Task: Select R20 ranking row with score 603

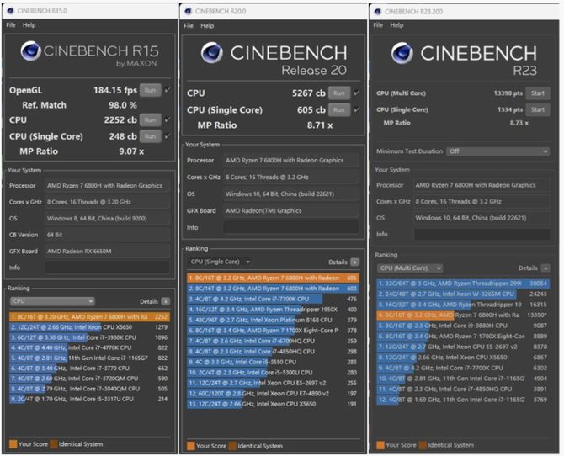Action: 273,289
